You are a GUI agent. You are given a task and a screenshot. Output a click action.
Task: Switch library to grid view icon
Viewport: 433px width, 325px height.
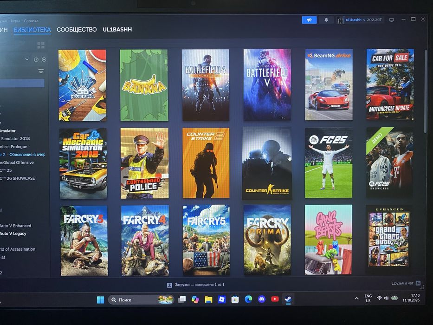(41, 45)
